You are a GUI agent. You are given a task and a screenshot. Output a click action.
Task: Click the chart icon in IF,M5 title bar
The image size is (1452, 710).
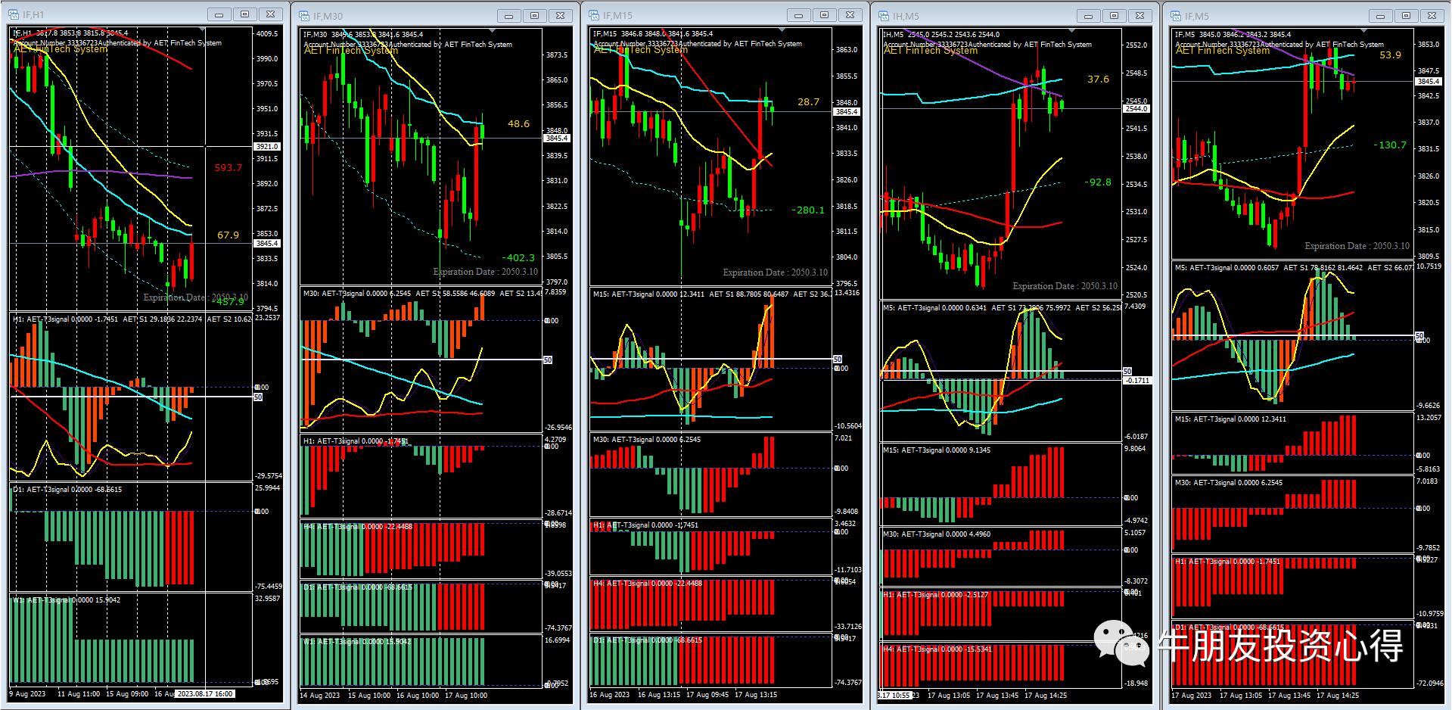click(x=1177, y=16)
